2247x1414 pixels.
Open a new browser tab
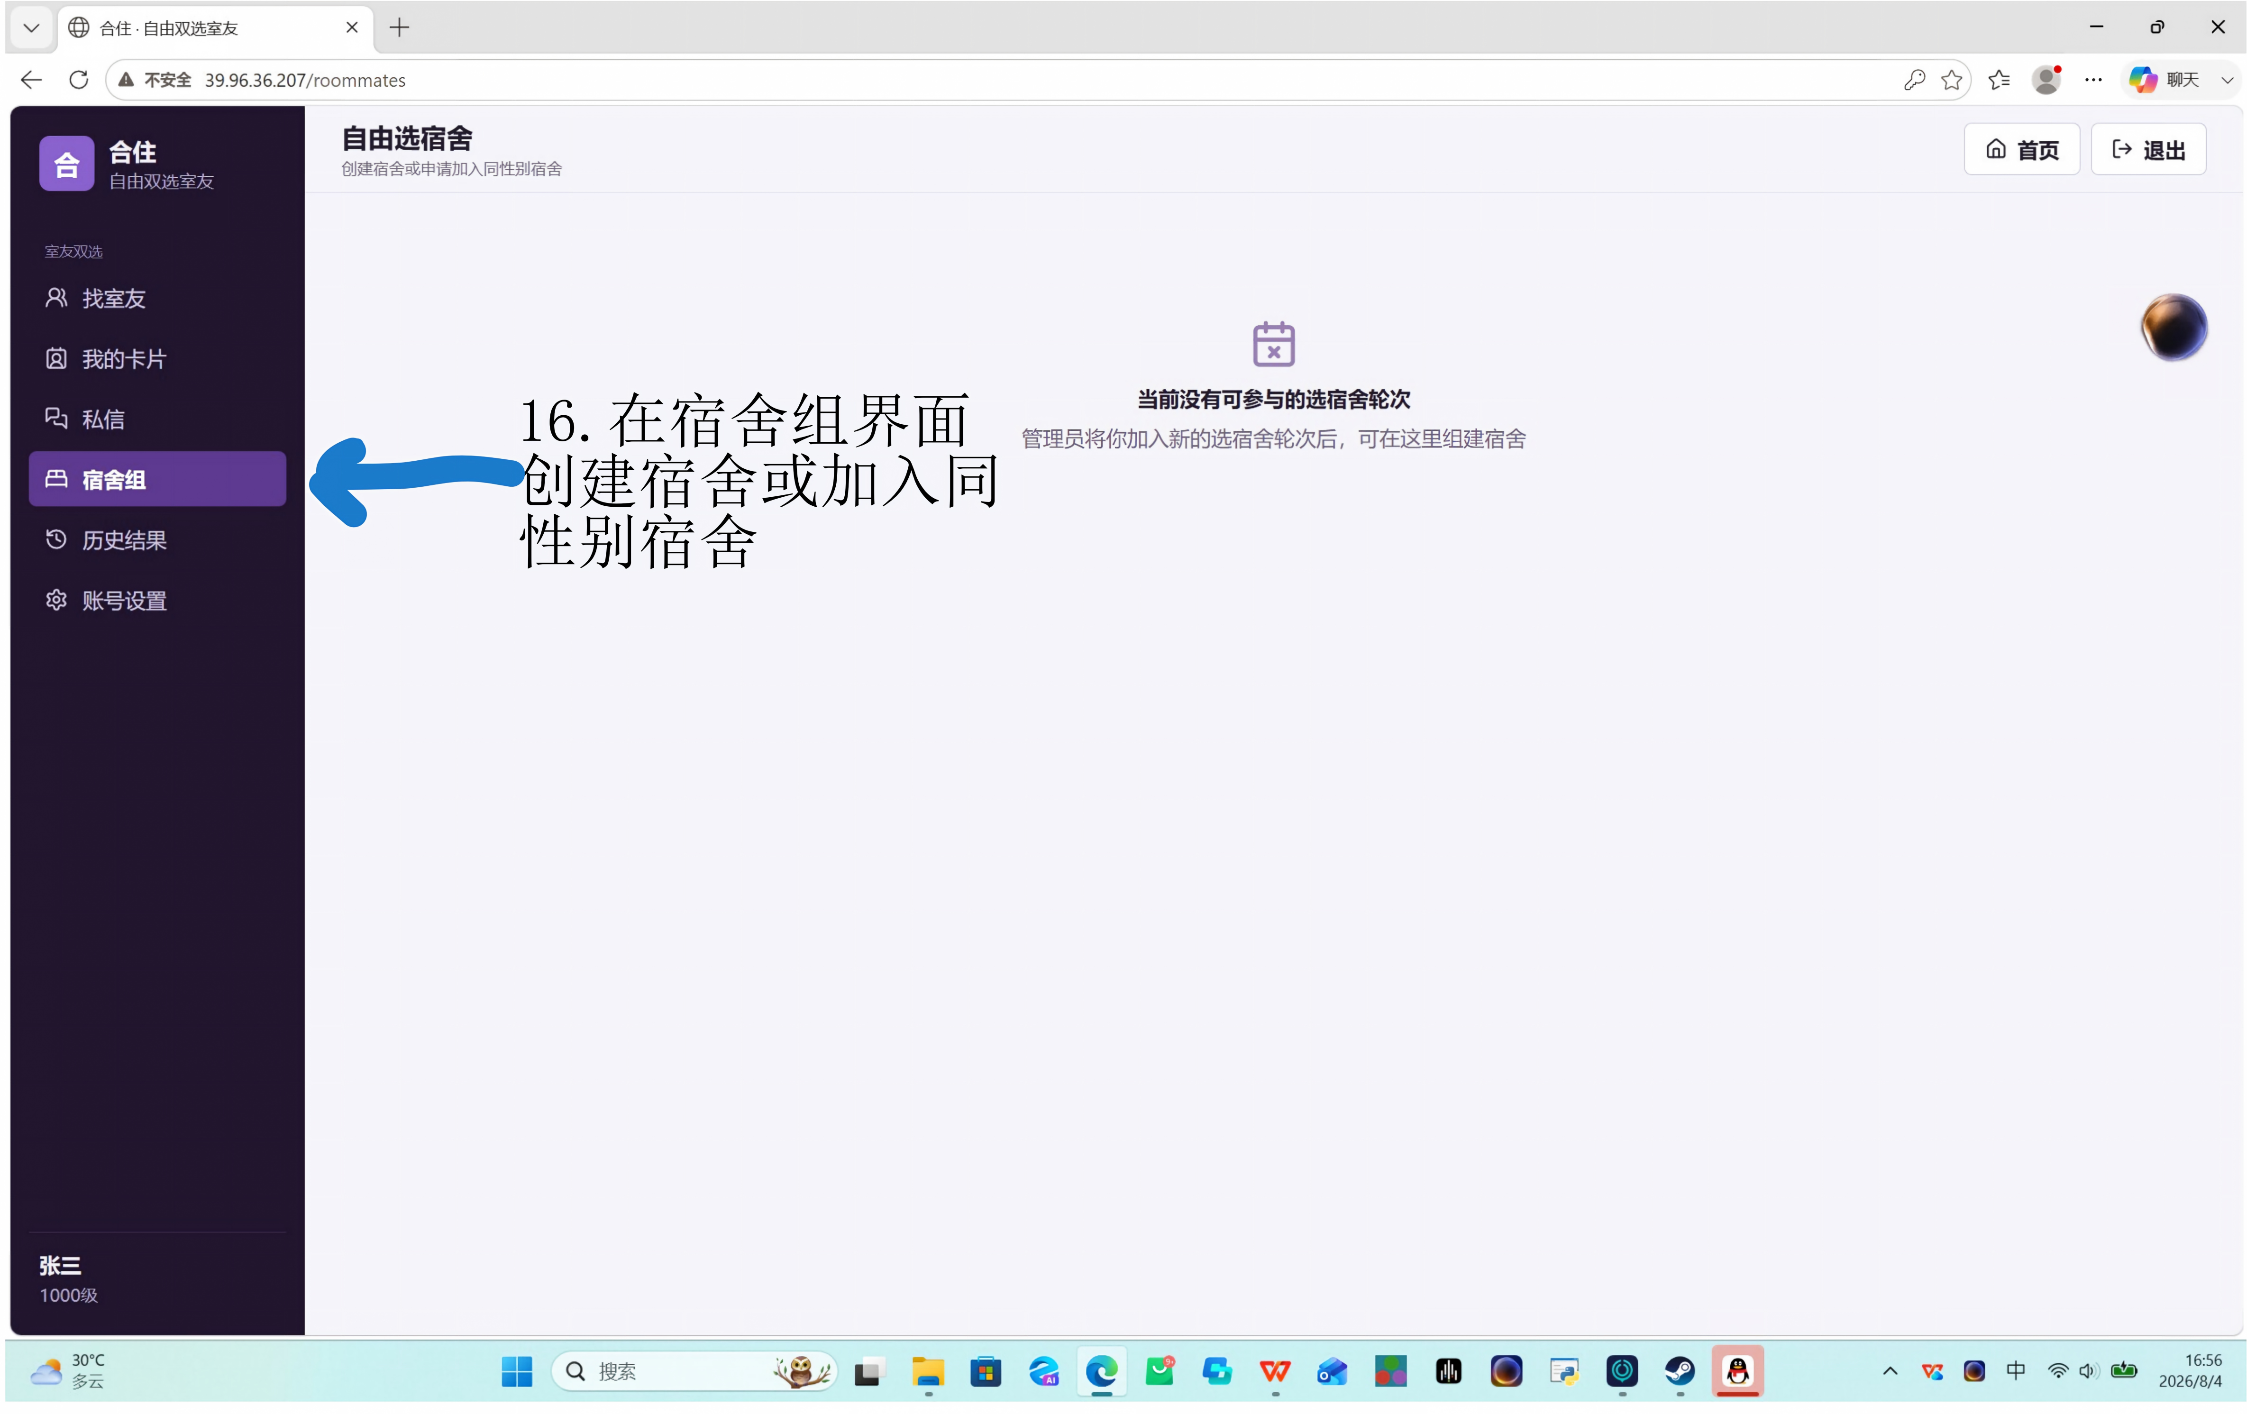coord(399,28)
